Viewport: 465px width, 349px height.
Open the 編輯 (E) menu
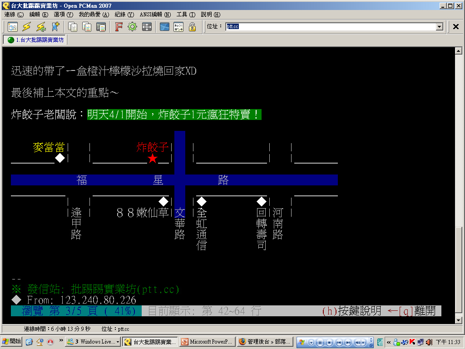coord(39,14)
